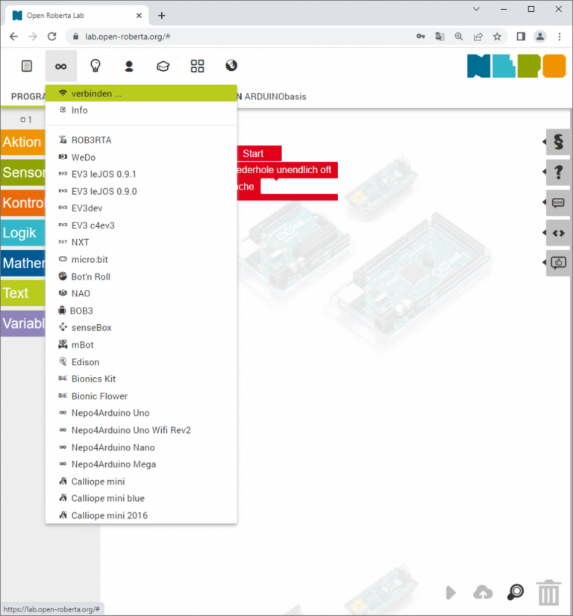Open the question mark help panel
This screenshot has height=616, width=573.
[557, 172]
